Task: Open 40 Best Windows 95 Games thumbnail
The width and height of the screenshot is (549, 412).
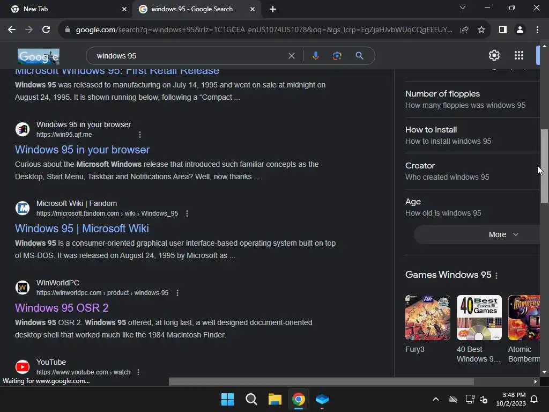Action: pos(479,318)
